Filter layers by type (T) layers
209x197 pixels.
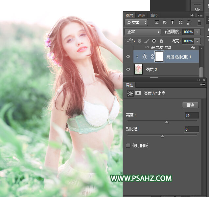pyautogui.click(x=172, y=23)
